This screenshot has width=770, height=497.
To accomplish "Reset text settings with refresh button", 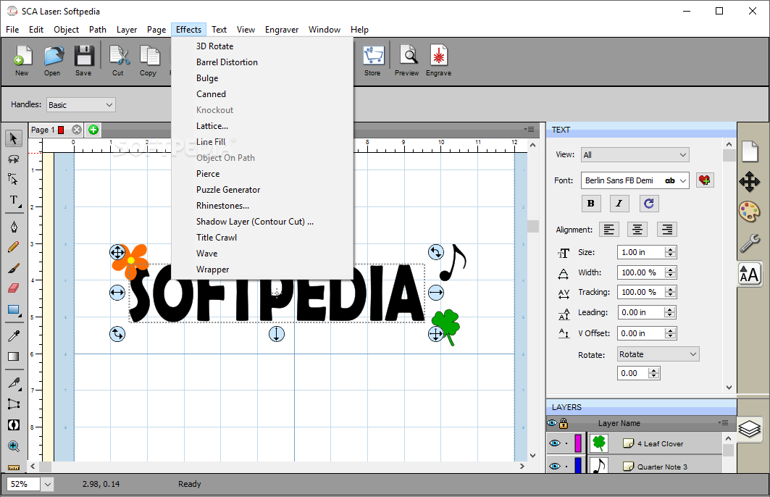I will coord(649,204).
